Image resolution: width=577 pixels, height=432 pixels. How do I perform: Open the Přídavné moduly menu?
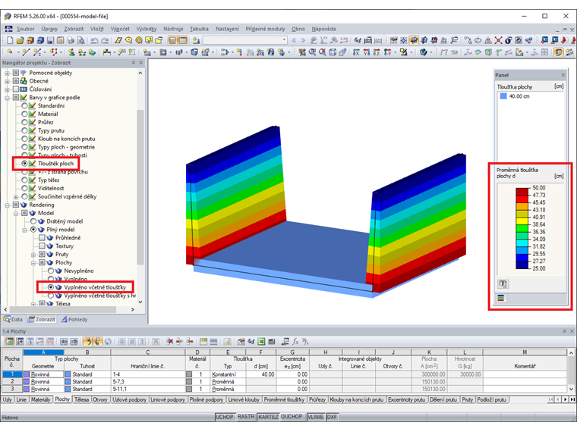click(265, 29)
